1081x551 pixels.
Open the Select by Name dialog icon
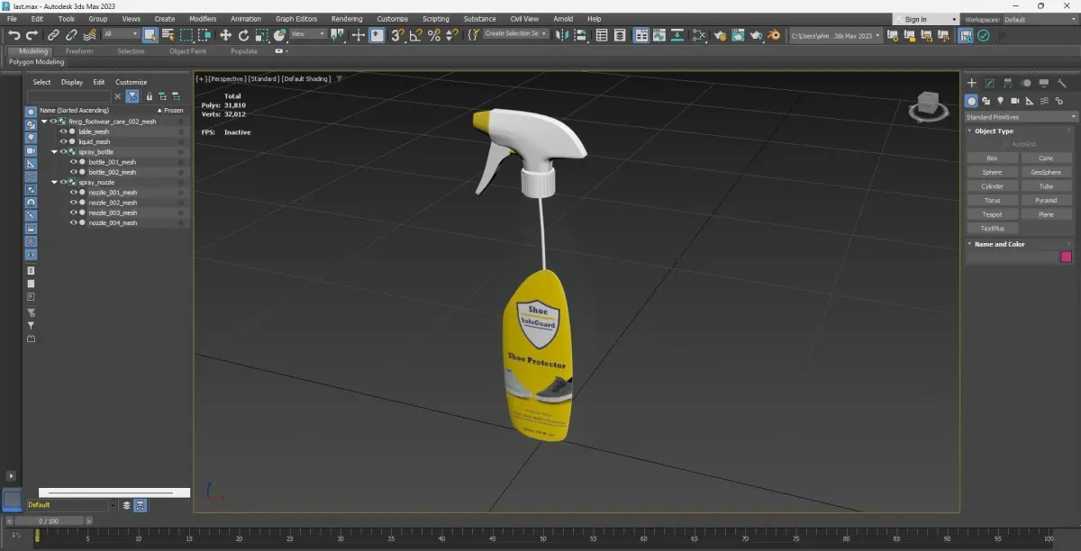tap(168, 35)
